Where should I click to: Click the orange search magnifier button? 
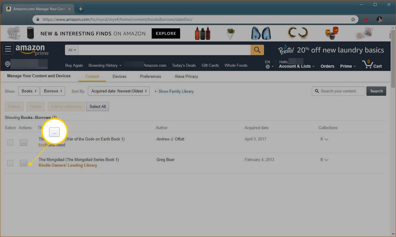point(257,50)
